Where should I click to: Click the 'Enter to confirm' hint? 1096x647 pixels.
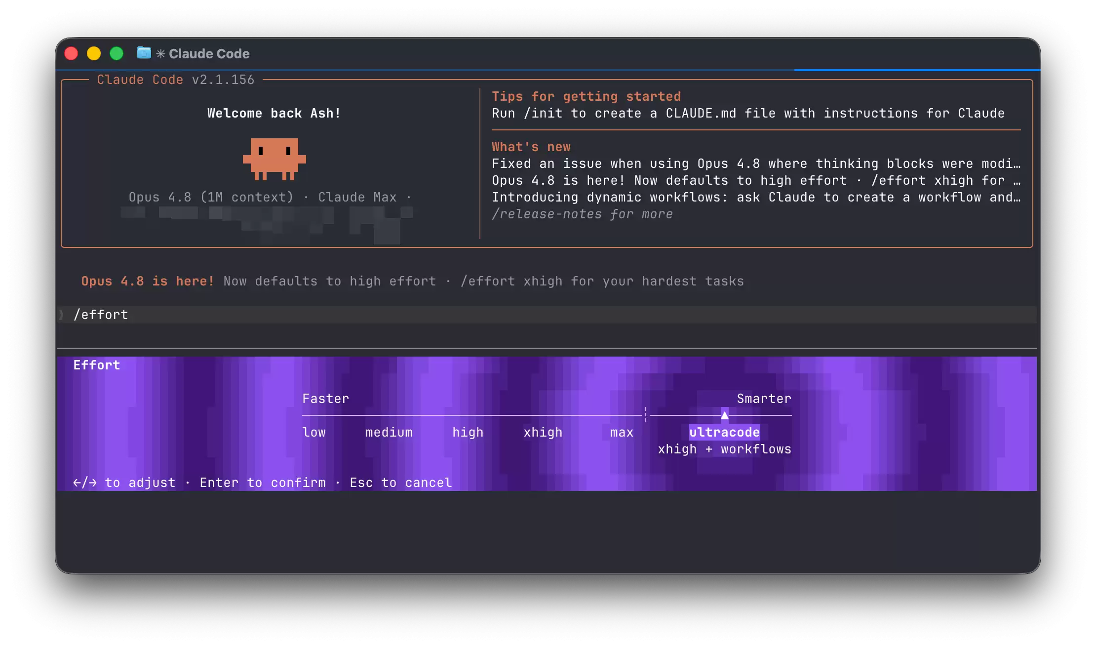pyautogui.click(x=263, y=483)
